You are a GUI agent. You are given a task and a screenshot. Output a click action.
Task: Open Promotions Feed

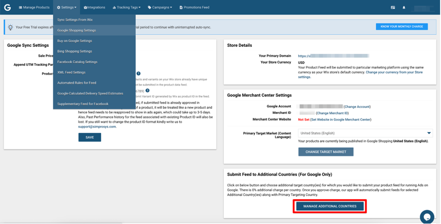click(x=195, y=7)
